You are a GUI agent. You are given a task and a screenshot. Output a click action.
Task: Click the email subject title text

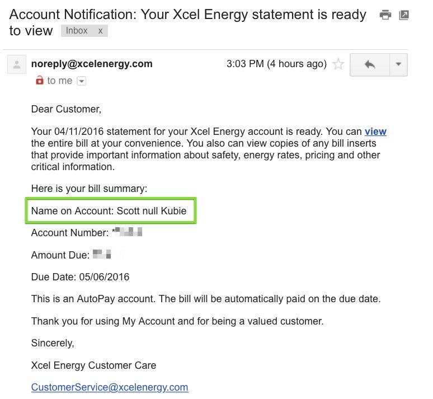coord(188,22)
